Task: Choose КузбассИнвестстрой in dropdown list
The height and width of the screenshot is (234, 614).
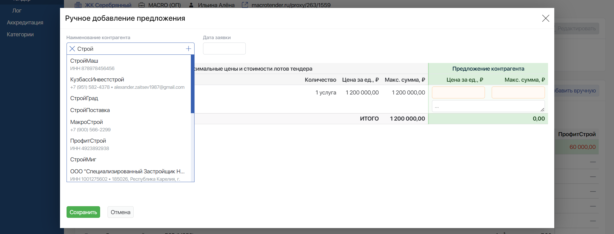Action: click(x=97, y=80)
